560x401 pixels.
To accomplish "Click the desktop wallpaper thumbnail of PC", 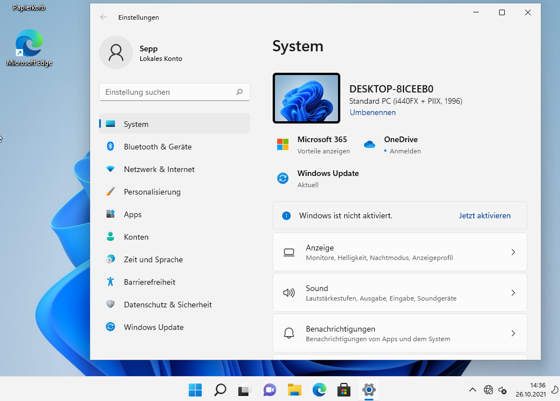I will pos(306,98).
